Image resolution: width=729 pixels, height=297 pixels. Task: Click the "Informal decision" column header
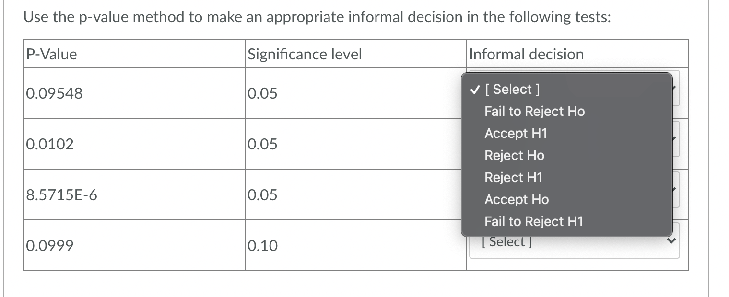pos(526,54)
